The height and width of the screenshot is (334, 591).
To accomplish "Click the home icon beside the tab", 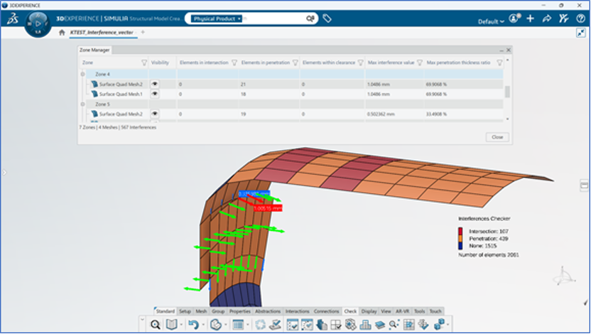I will (x=62, y=33).
